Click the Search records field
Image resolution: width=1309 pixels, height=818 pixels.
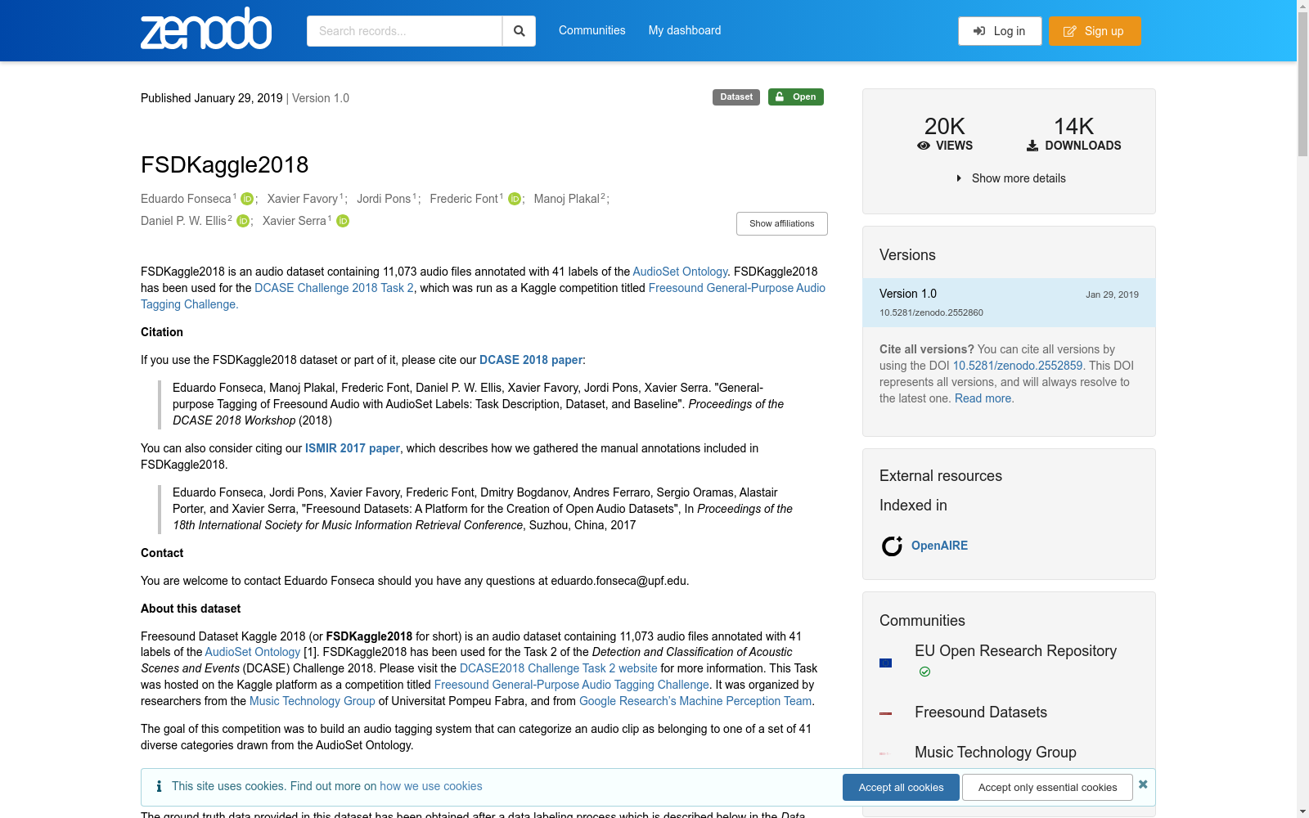[404, 31]
